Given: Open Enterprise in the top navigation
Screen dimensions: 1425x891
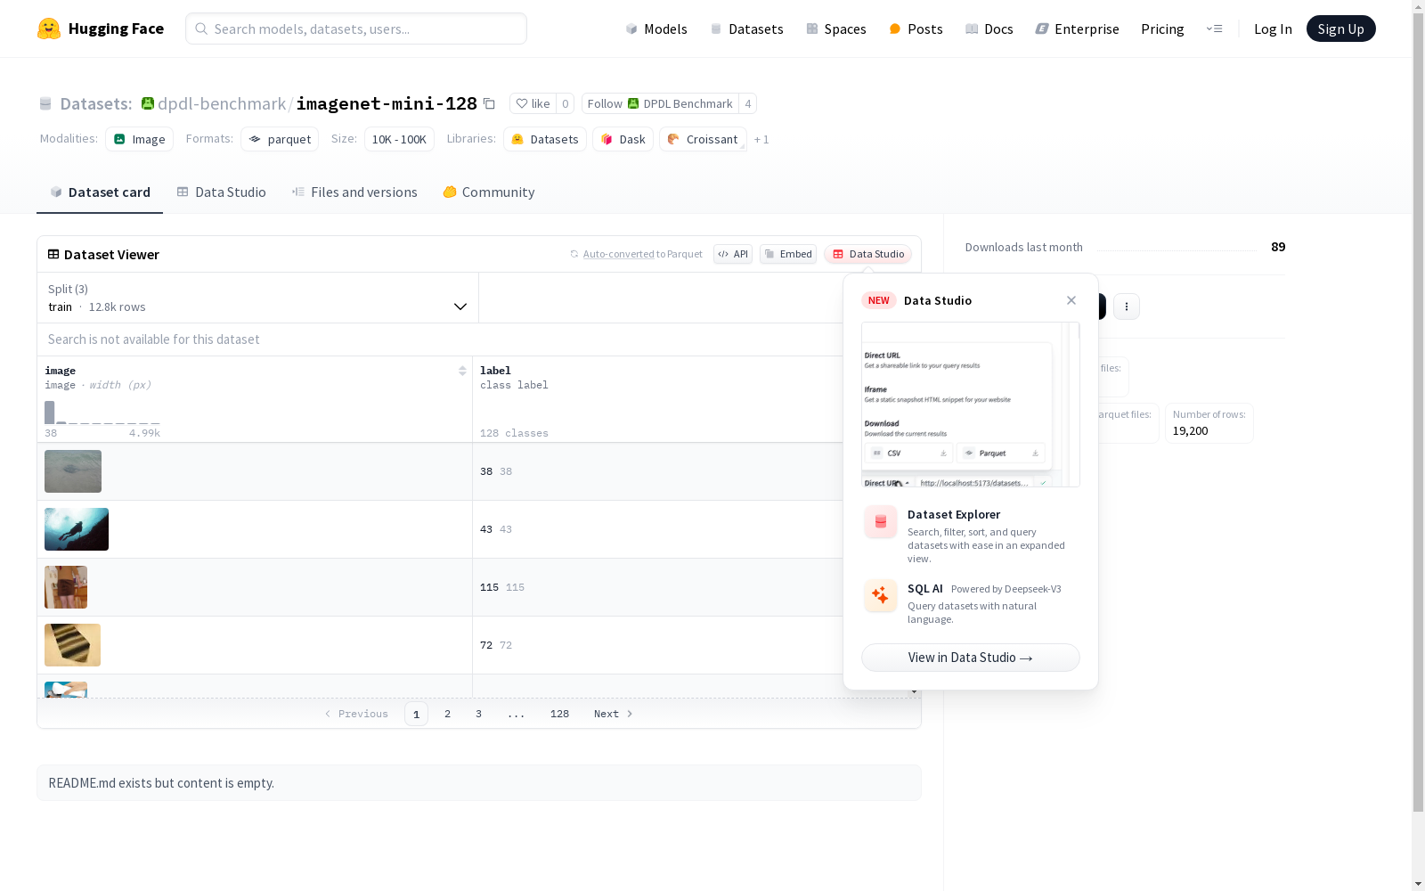Looking at the screenshot, I should 1077,29.
